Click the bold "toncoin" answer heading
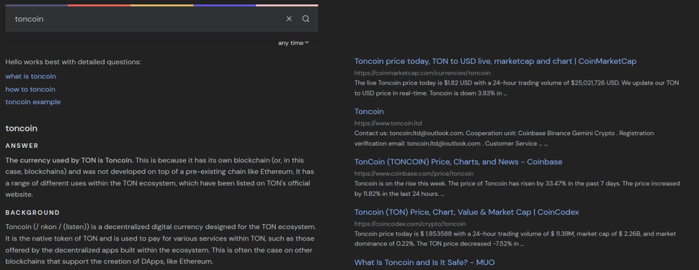 [x=21, y=128]
